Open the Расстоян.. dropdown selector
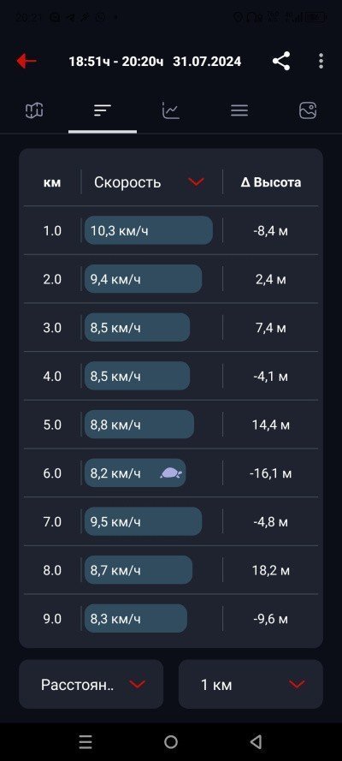The image size is (342, 761). tap(91, 684)
